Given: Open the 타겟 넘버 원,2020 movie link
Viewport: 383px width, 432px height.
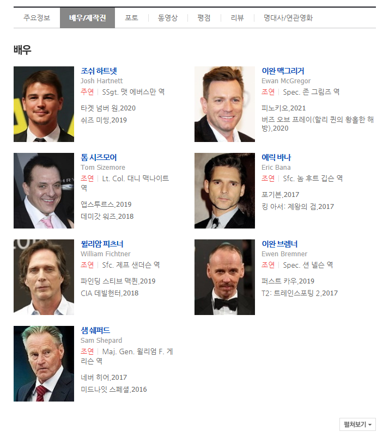Looking at the screenshot, I should tap(108, 108).
